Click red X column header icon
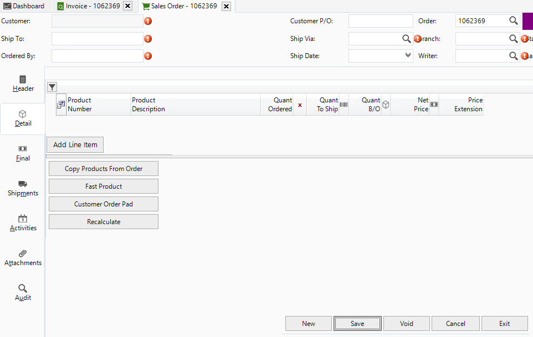Image resolution: width=533 pixels, height=337 pixels. pyautogui.click(x=300, y=105)
